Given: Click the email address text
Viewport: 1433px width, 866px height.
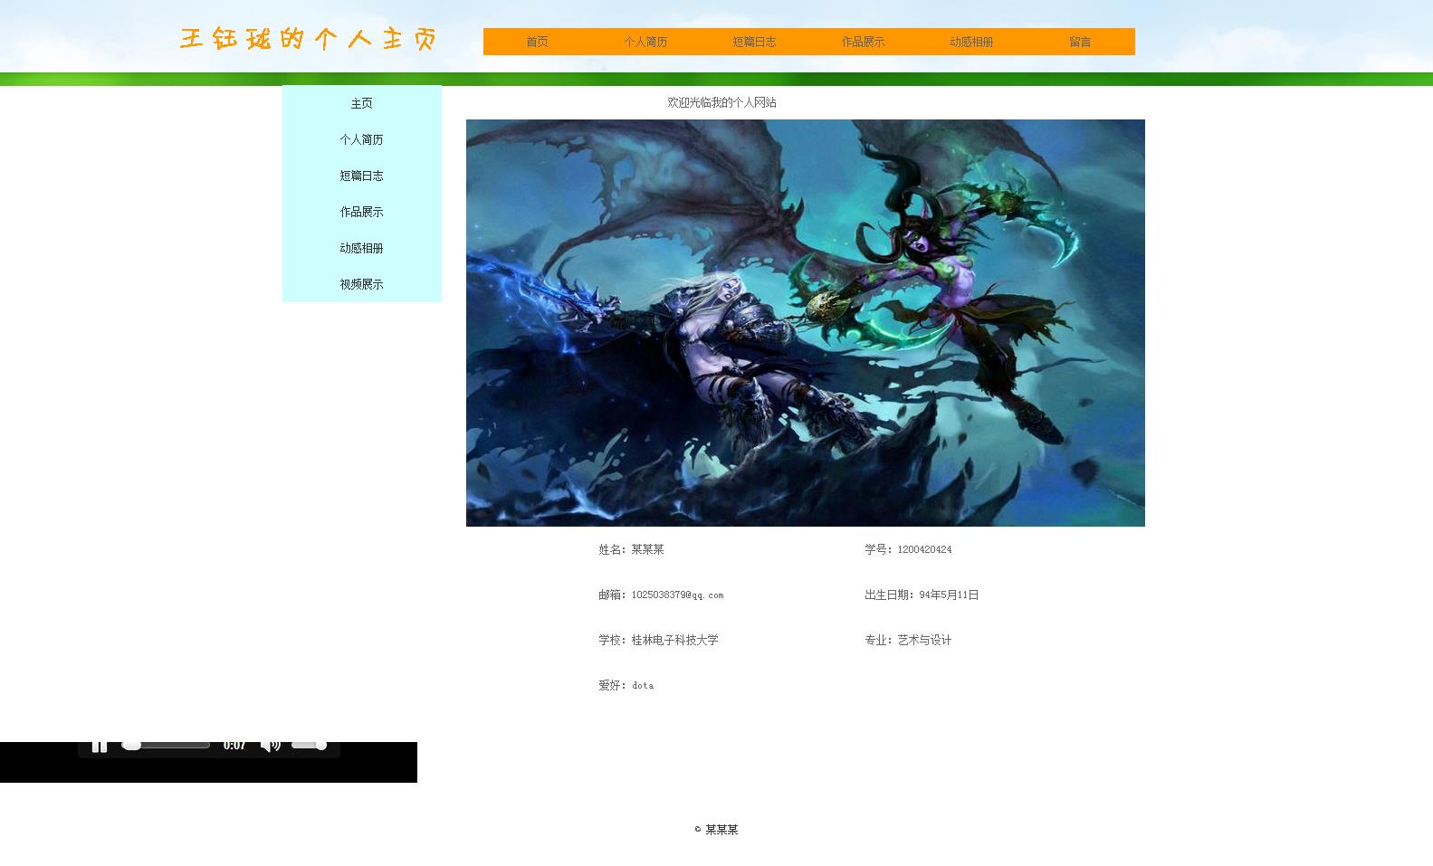Looking at the screenshot, I should click(x=677, y=595).
